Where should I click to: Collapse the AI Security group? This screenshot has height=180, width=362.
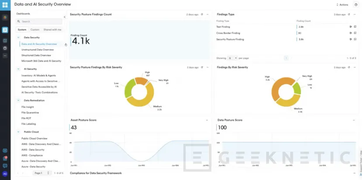tap(18, 69)
